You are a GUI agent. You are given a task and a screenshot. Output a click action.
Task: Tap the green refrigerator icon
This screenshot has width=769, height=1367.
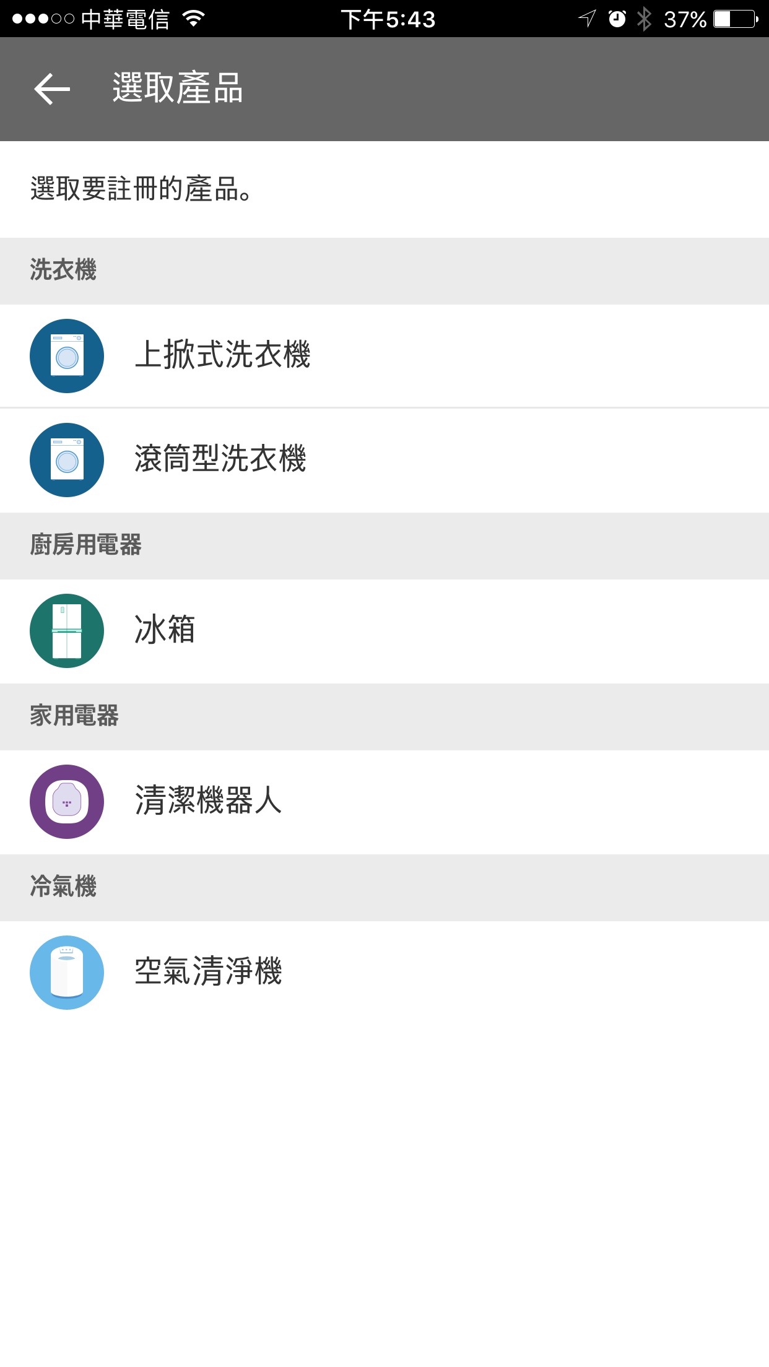point(67,631)
